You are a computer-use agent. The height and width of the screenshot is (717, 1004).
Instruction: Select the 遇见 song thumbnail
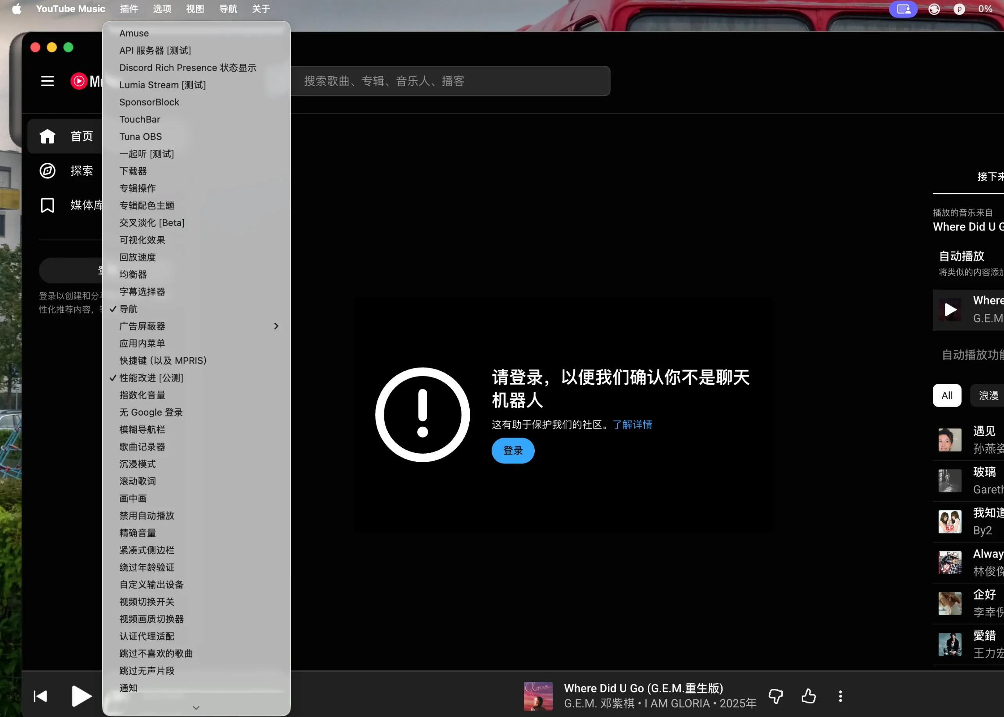950,440
